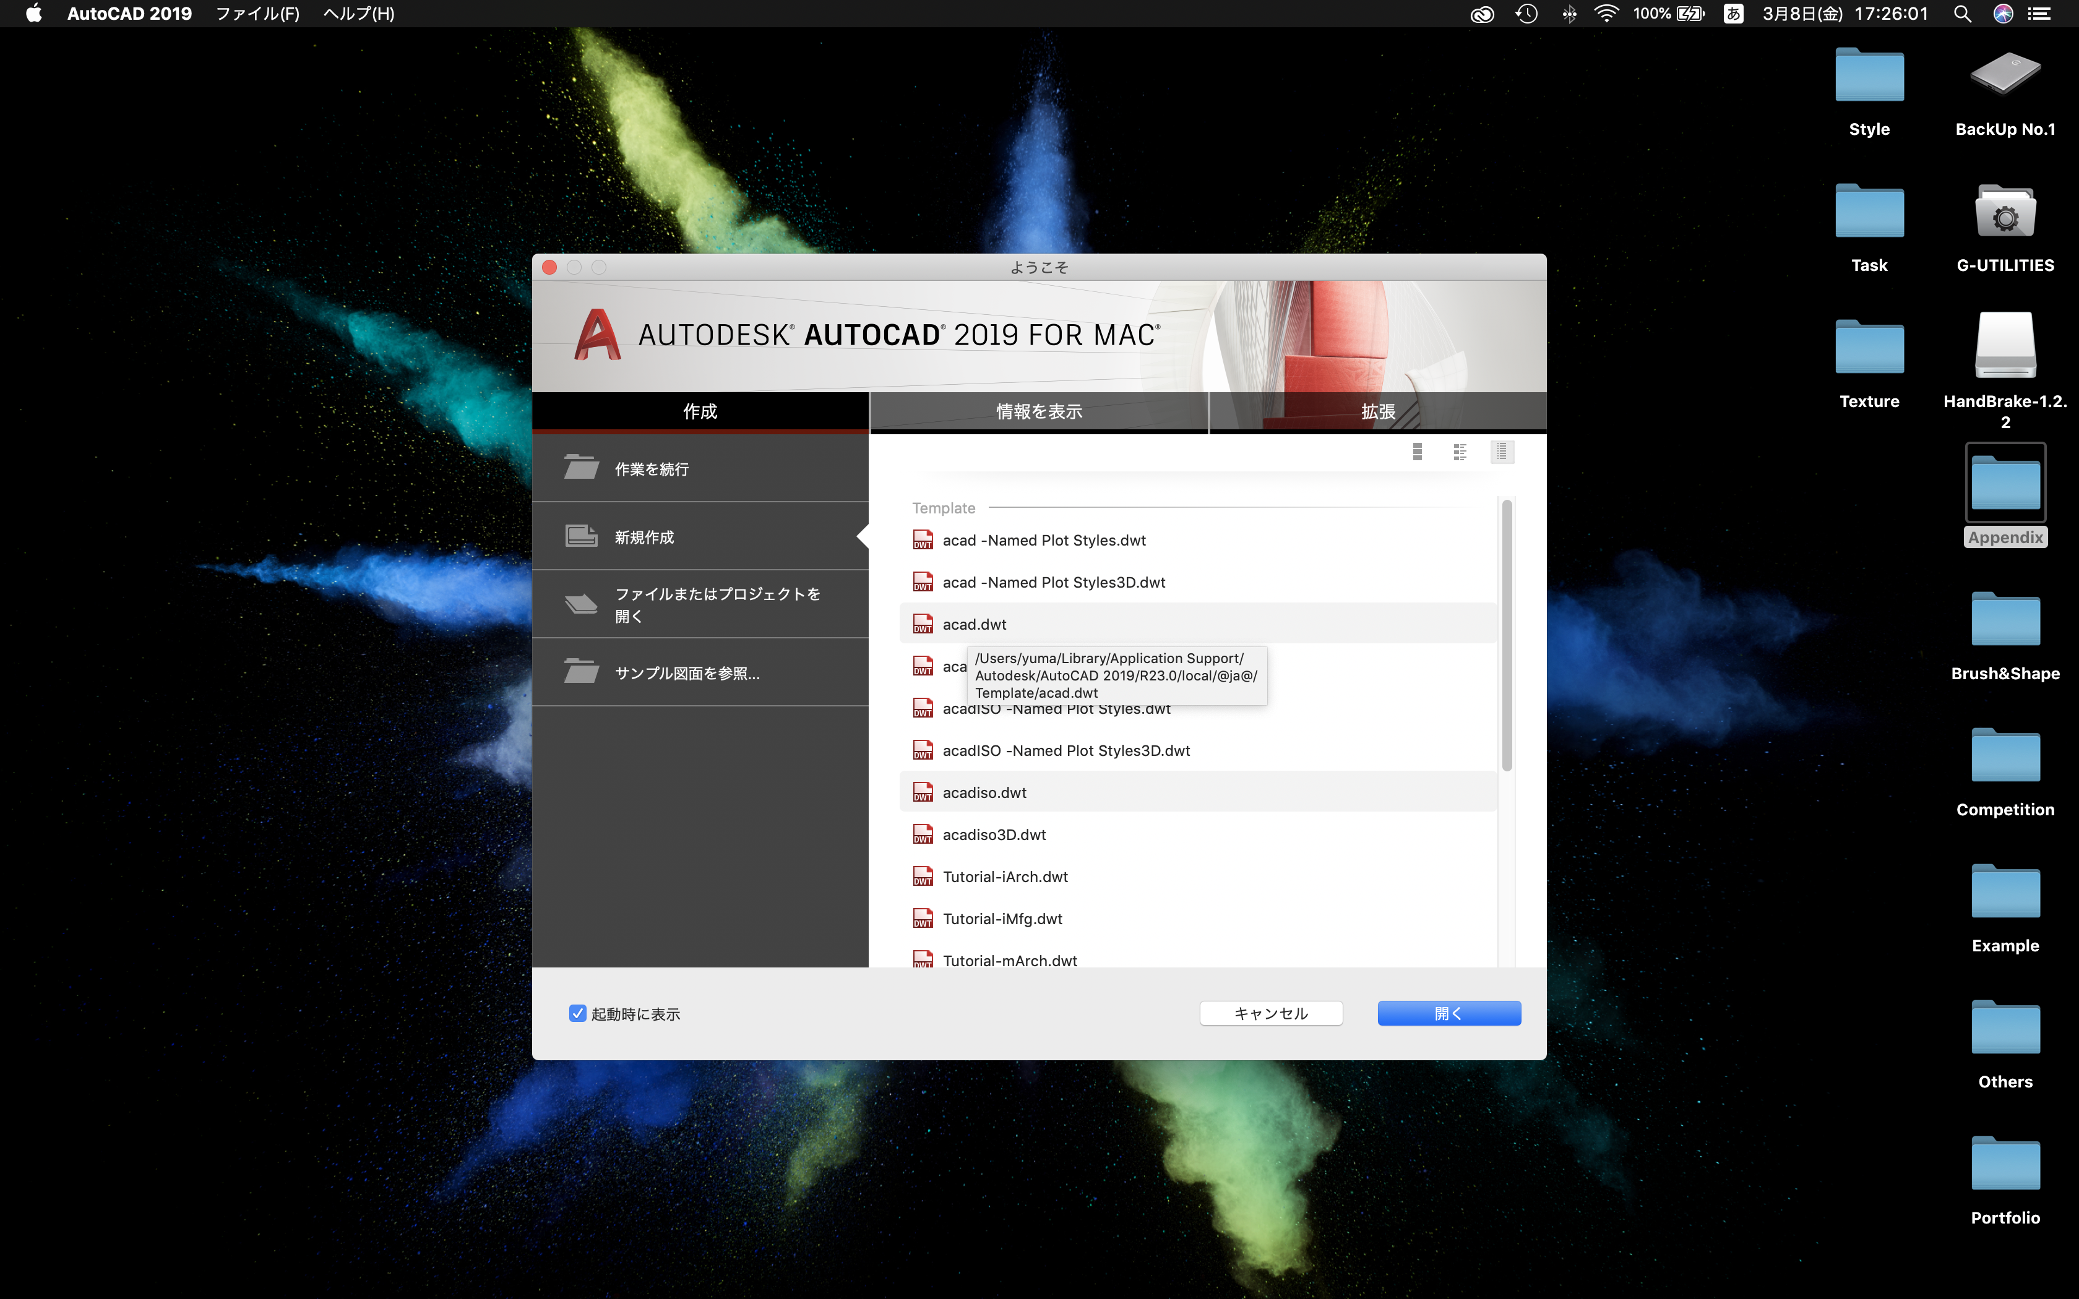Viewport: 2079px width, 1299px height.
Task: Click DWT icon next to acadiso.dwt
Action: 923,792
